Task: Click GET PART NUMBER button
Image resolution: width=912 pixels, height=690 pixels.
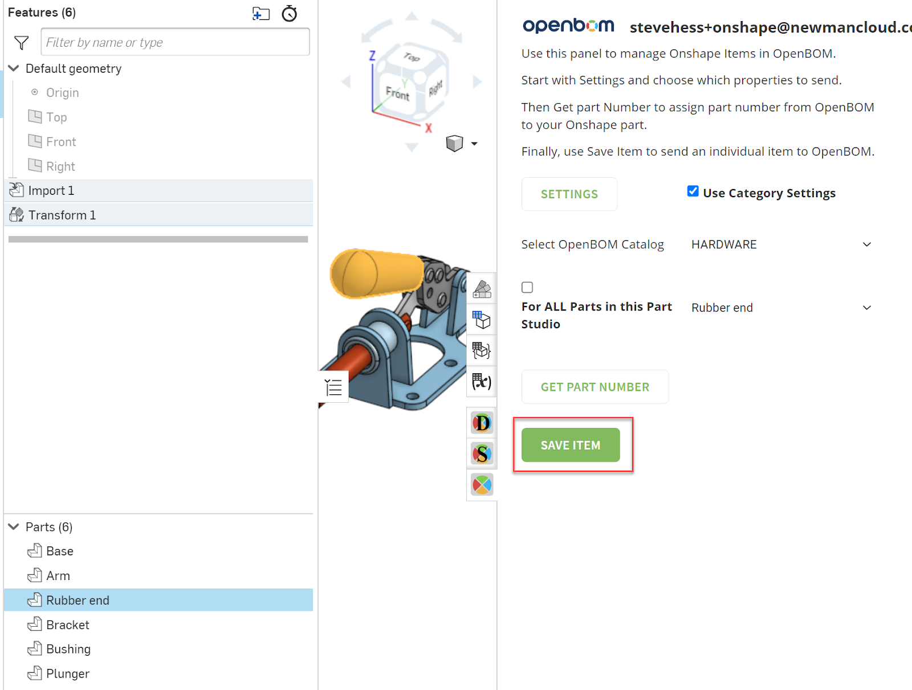Action: (x=595, y=387)
